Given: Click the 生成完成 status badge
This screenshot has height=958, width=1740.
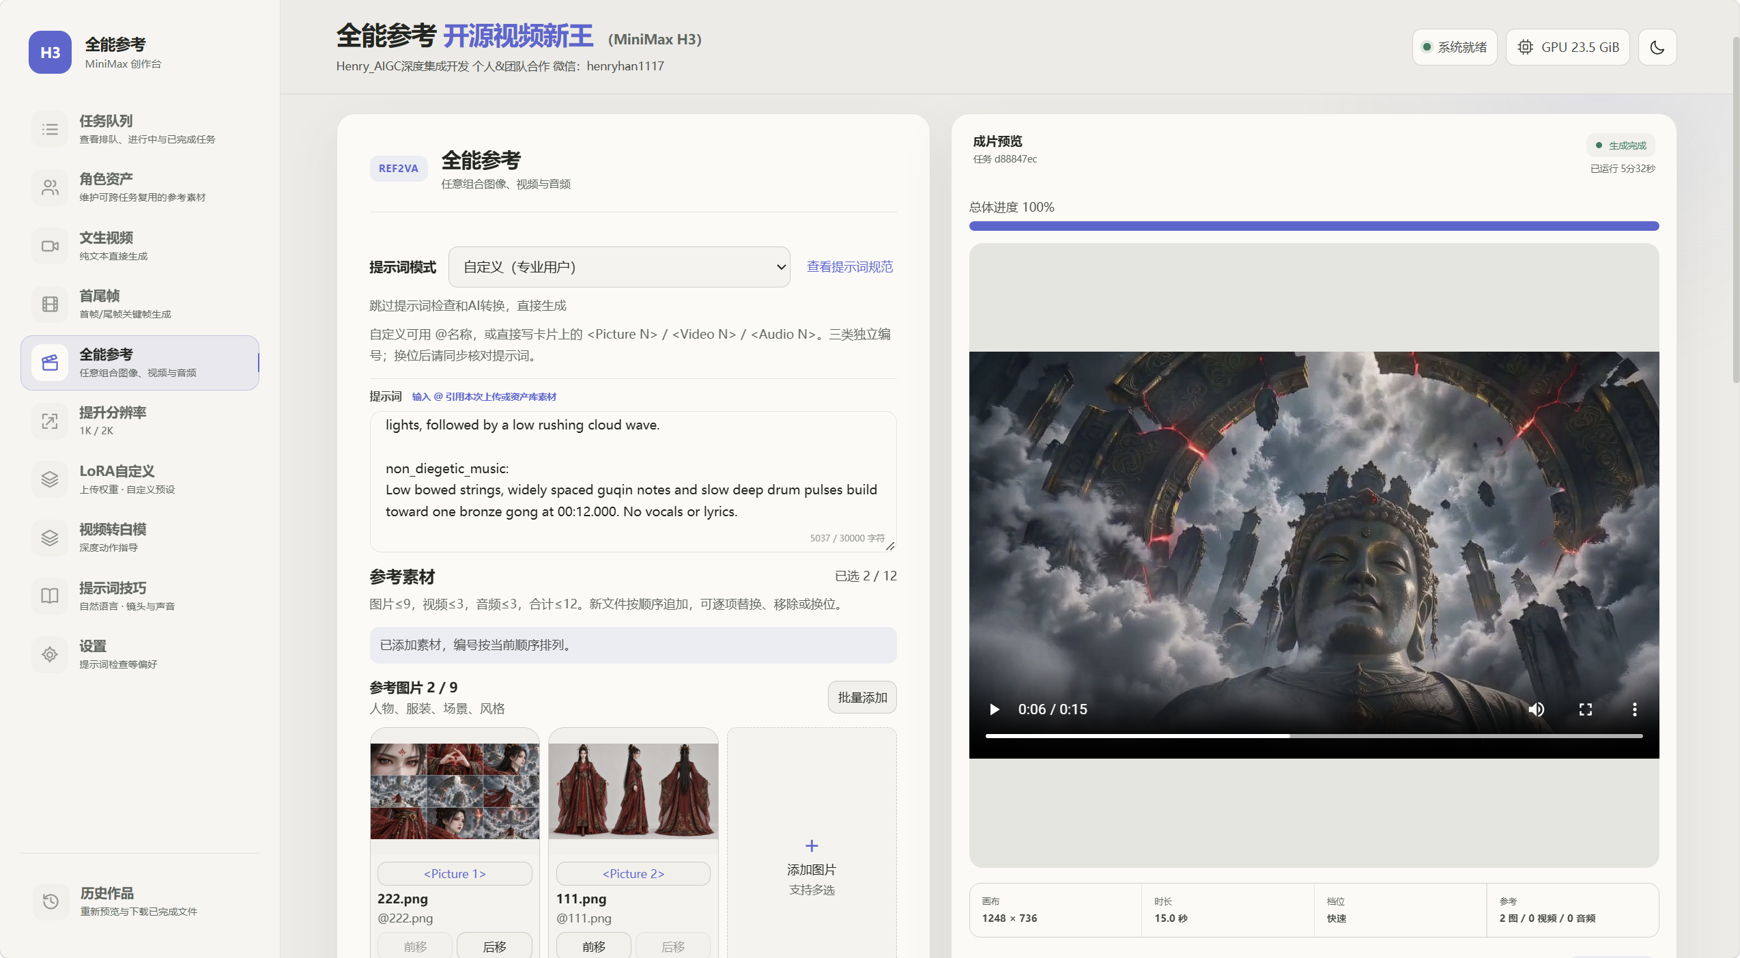Looking at the screenshot, I should tap(1621, 145).
